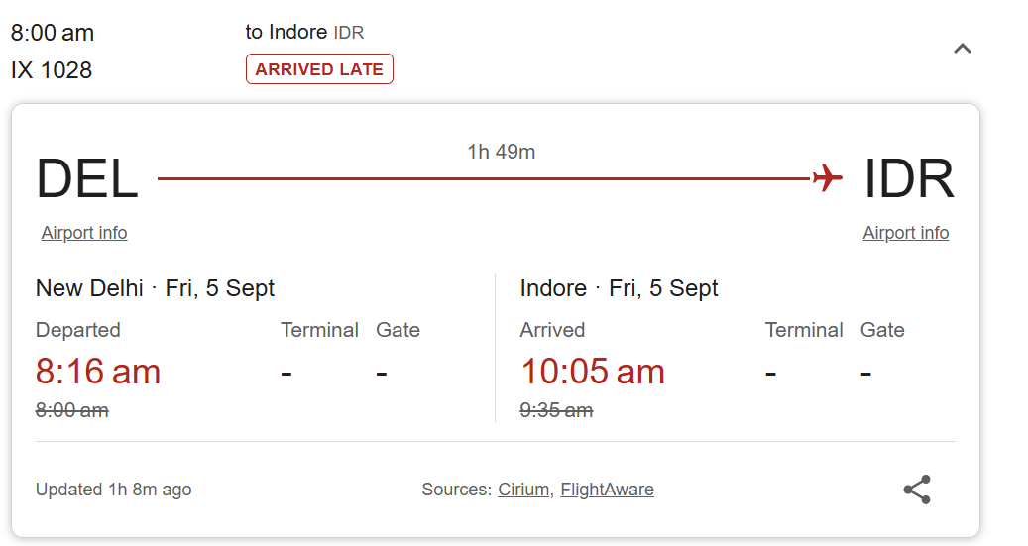1028x546 pixels.
Task: Open Airport info link under IDR
Action: [905, 233]
